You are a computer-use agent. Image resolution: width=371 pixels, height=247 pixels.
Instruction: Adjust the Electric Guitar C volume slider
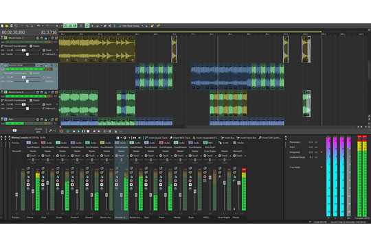click(x=23, y=50)
